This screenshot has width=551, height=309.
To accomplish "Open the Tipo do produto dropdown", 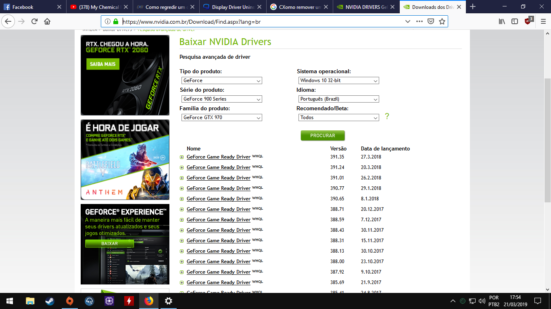I will (221, 80).
